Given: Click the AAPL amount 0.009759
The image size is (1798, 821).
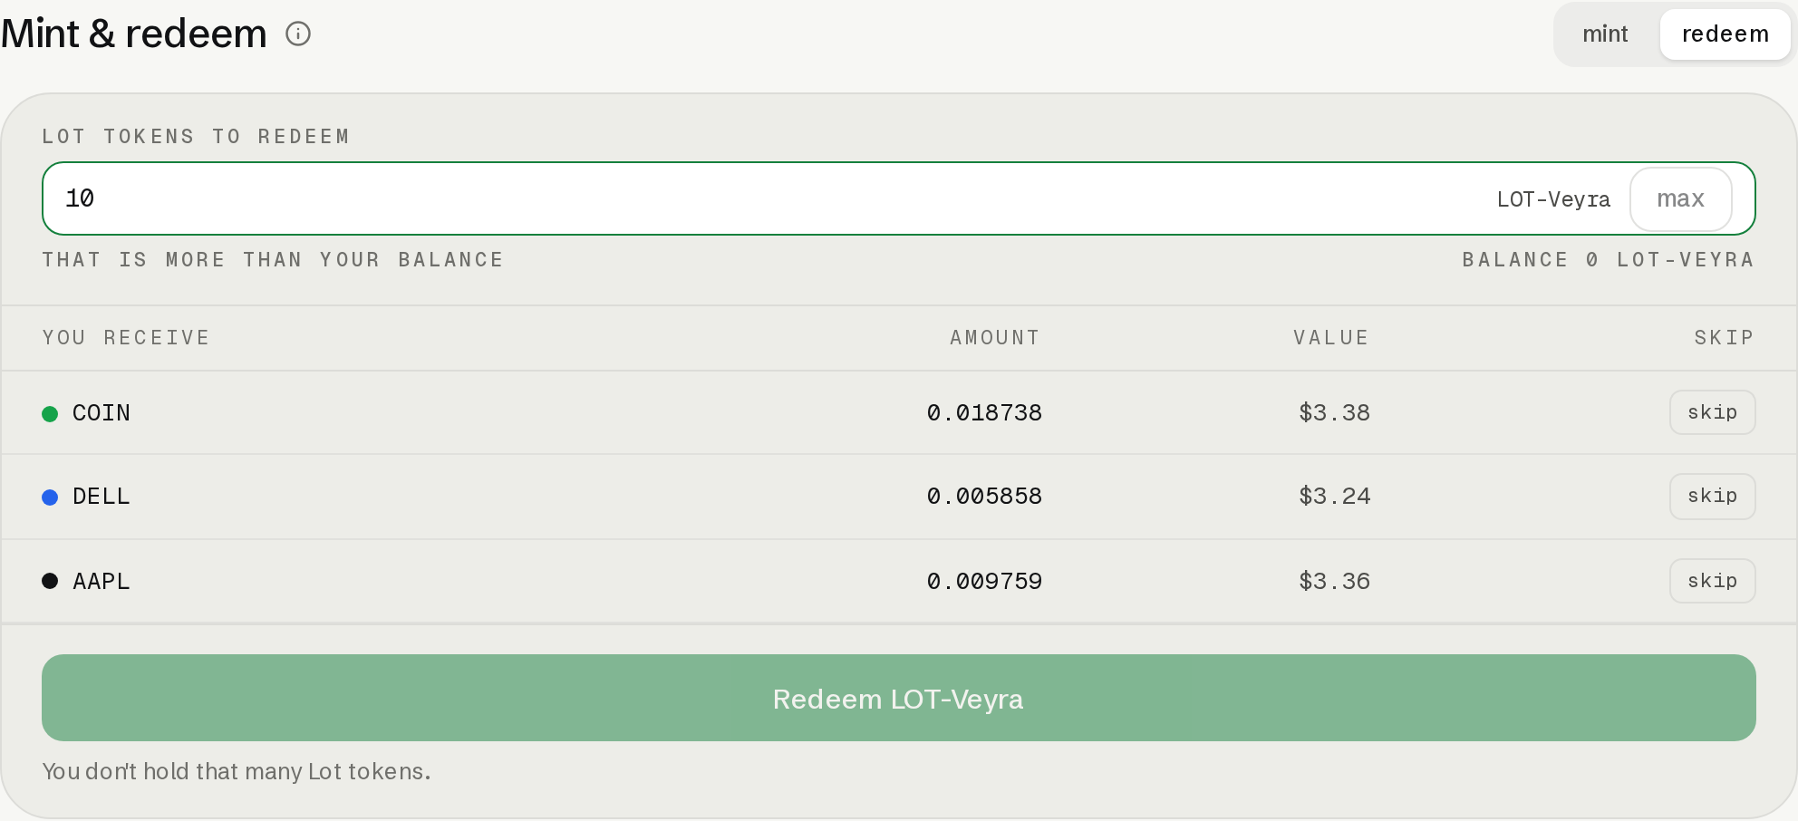Looking at the screenshot, I should (984, 582).
